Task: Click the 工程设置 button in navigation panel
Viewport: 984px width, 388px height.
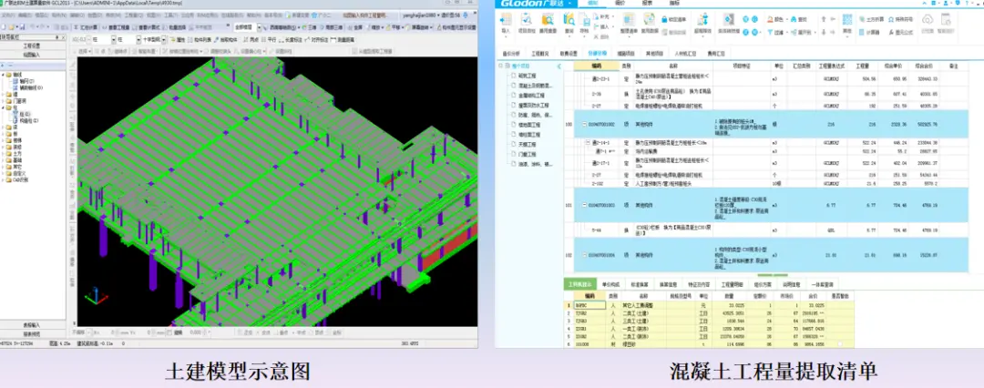Action: (32, 46)
